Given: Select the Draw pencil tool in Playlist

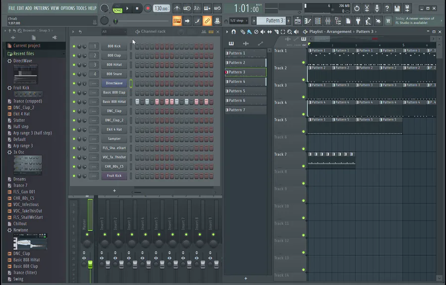Looking at the screenshot, I should 243,32.
